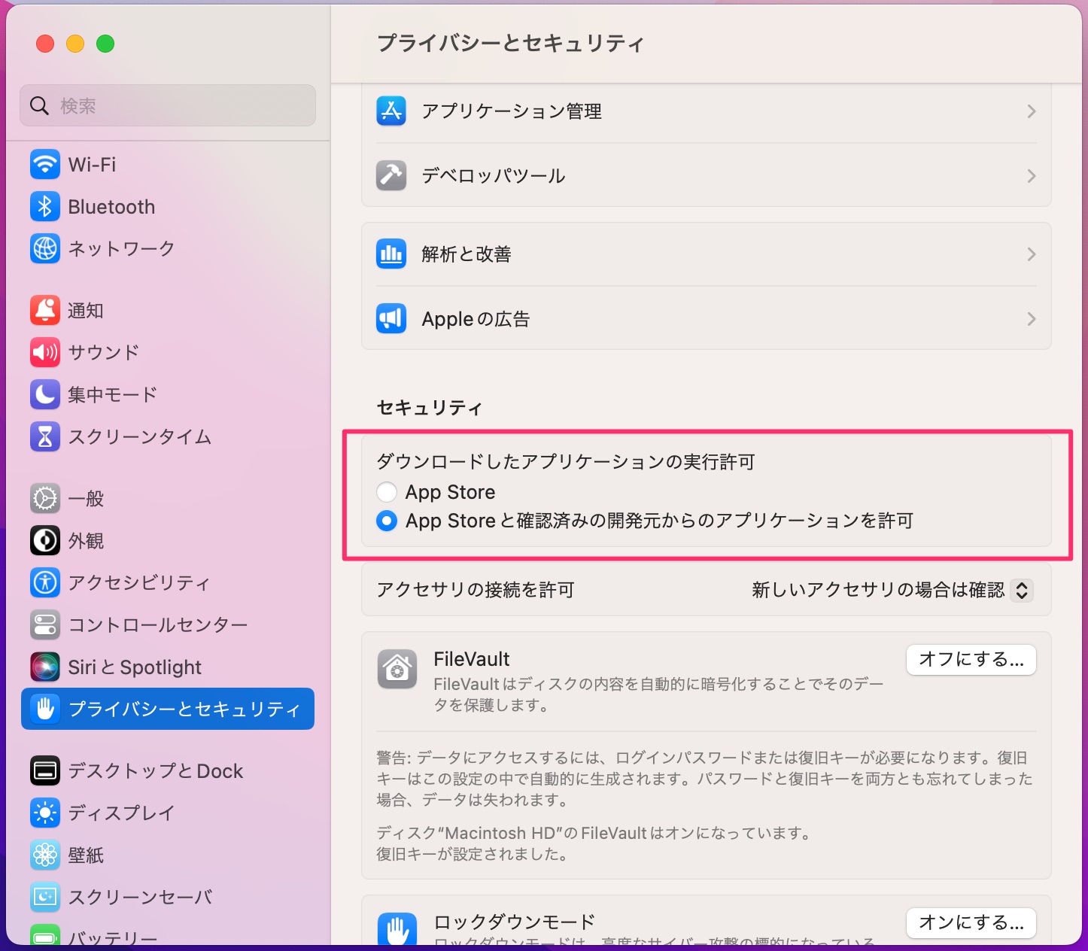
Task: Open 通知 bell icon in sidebar
Action: 45,310
